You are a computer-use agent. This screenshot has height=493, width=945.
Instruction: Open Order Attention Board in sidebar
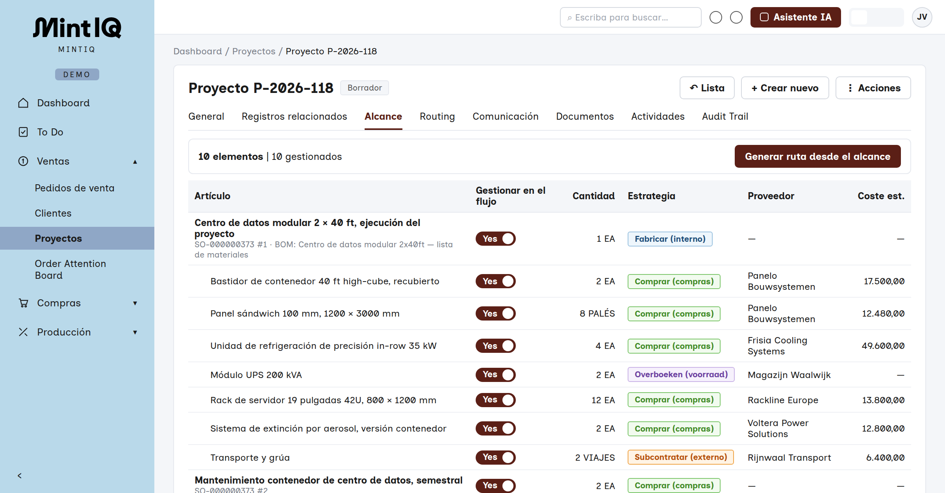point(70,269)
